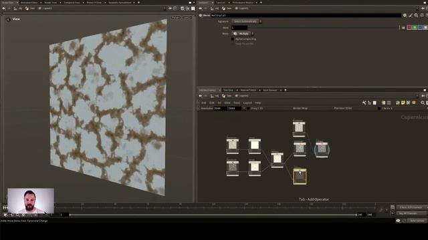Open the Add menu in network editor
The width and height of the screenshot is (428, 240).
click(203, 103)
